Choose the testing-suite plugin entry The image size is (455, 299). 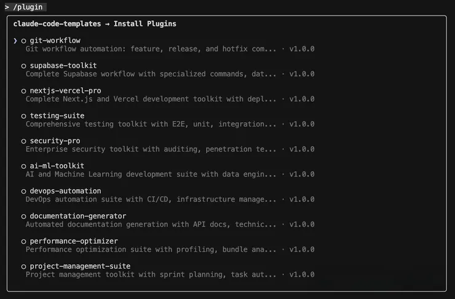[57, 116]
